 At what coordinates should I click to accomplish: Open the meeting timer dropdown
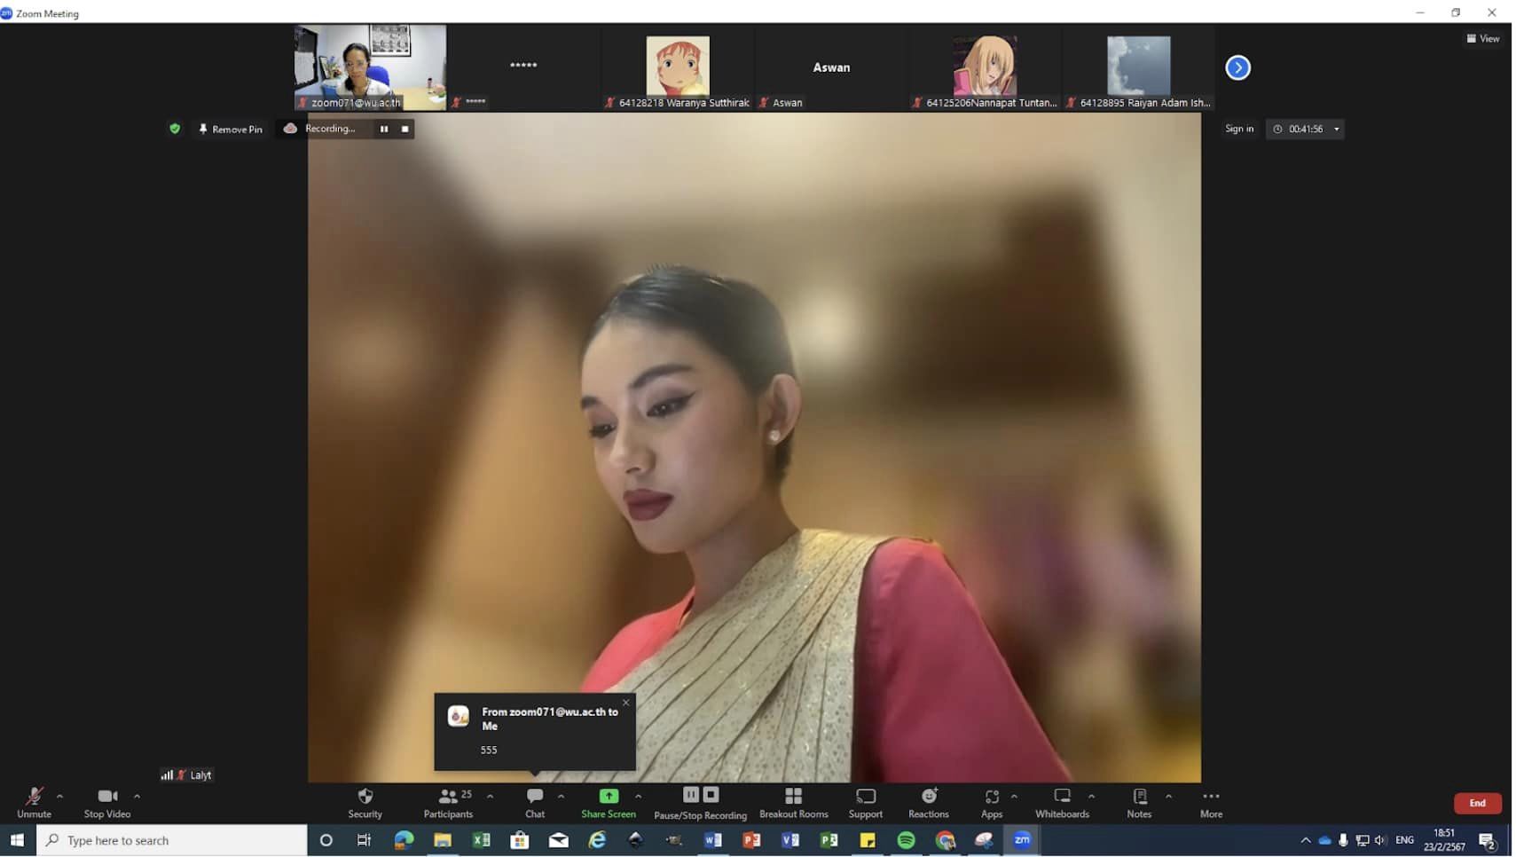pos(1336,130)
